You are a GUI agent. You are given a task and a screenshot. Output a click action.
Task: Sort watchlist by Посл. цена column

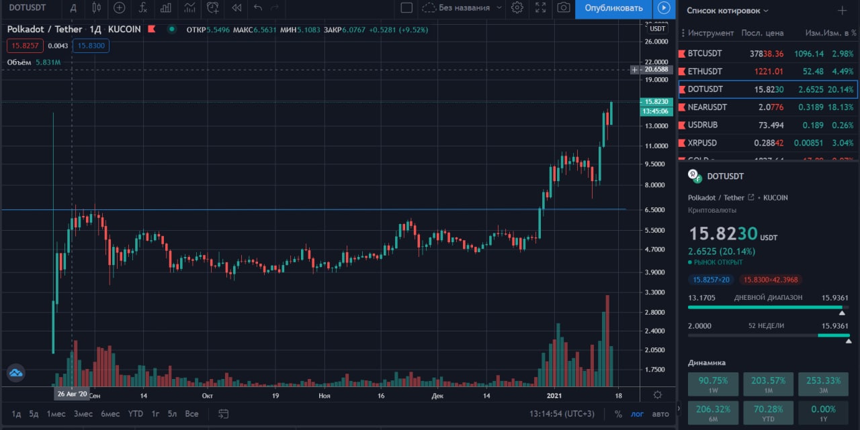pos(762,33)
